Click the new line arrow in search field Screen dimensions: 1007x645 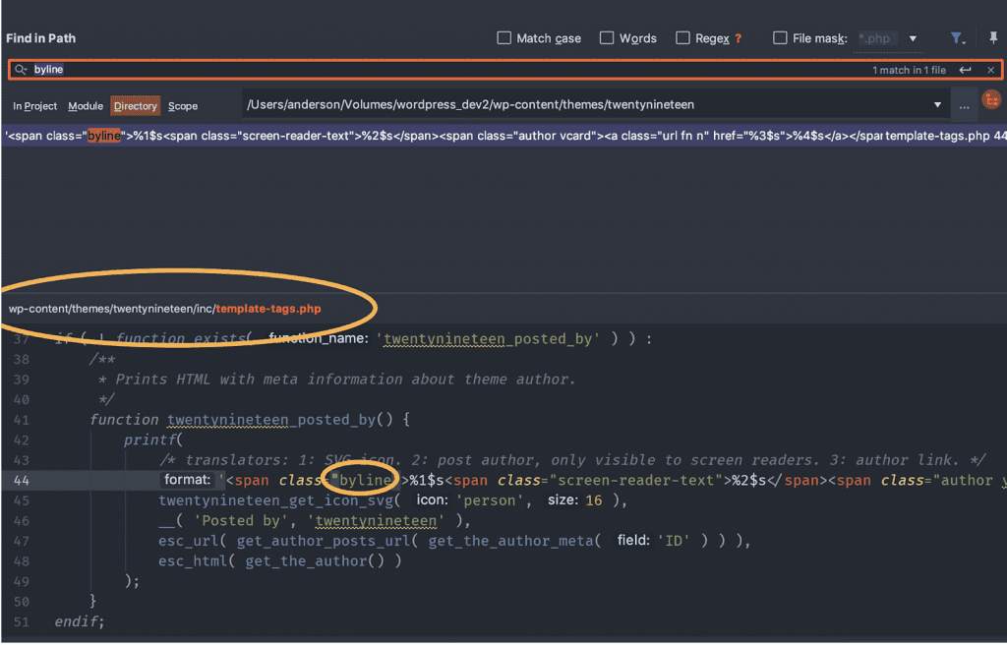click(965, 70)
